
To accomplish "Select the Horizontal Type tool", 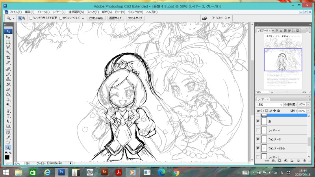I will [8, 116].
